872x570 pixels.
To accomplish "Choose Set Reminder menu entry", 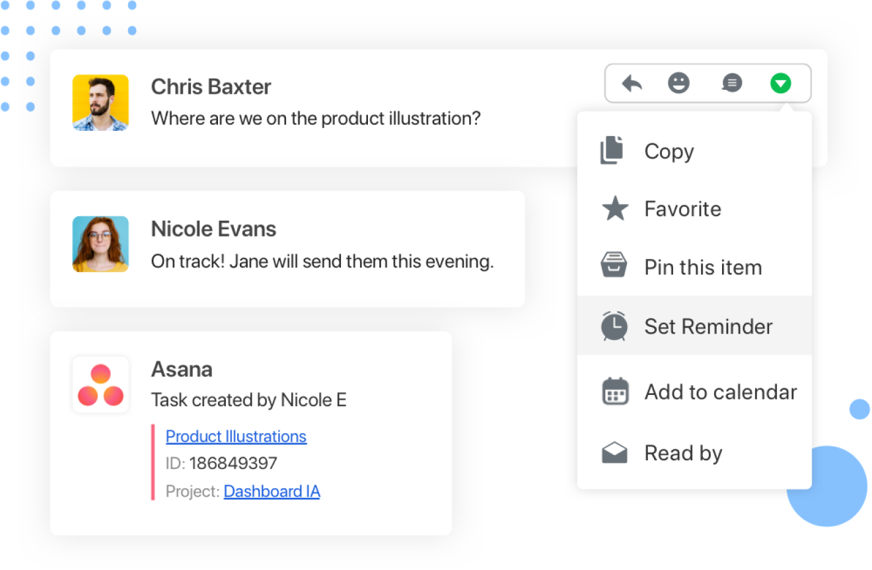I will (708, 326).
